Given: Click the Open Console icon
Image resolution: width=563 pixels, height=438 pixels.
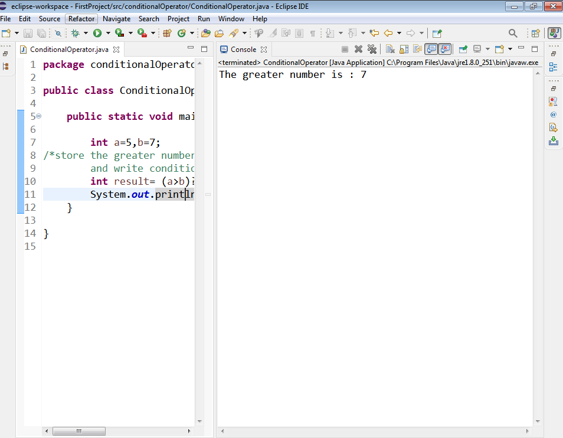Looking at the screenshot, I should (499, 49).
